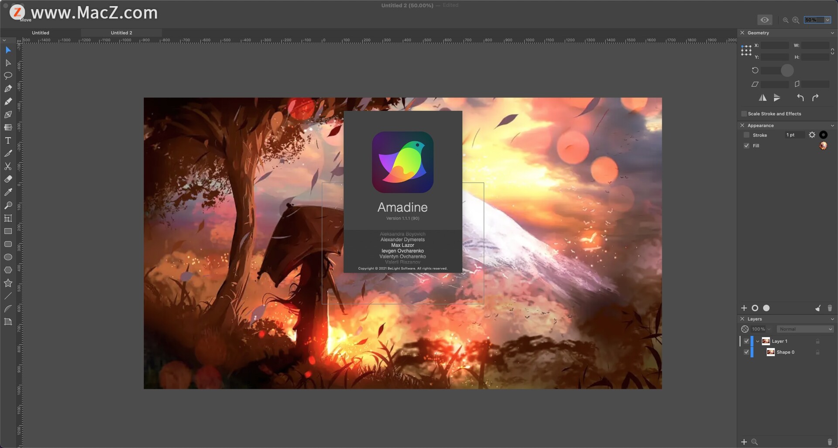838x448 pixels.
Task: Add new appearance item with plus
Action: pyautogui.click(x=744, y=308)
